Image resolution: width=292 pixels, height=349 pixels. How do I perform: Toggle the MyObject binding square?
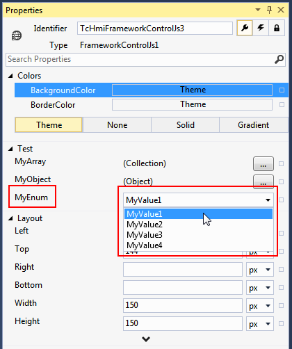coord(281,181)
